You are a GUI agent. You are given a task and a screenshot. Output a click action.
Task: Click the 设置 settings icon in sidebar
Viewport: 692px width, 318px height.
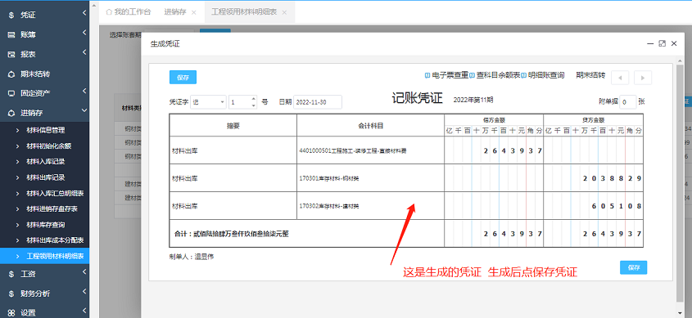[11, 313]
